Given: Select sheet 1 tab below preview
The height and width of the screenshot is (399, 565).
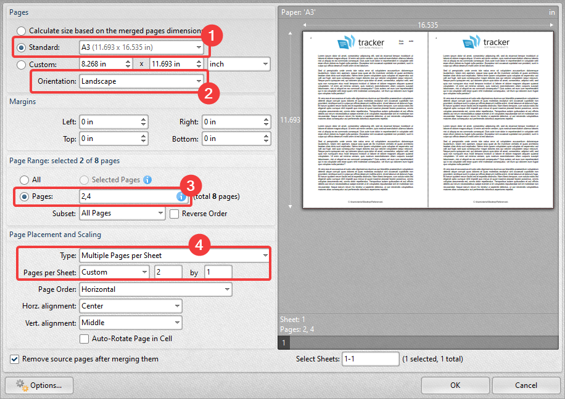Looking at the screenshot, I should click(x=284, y=342).
